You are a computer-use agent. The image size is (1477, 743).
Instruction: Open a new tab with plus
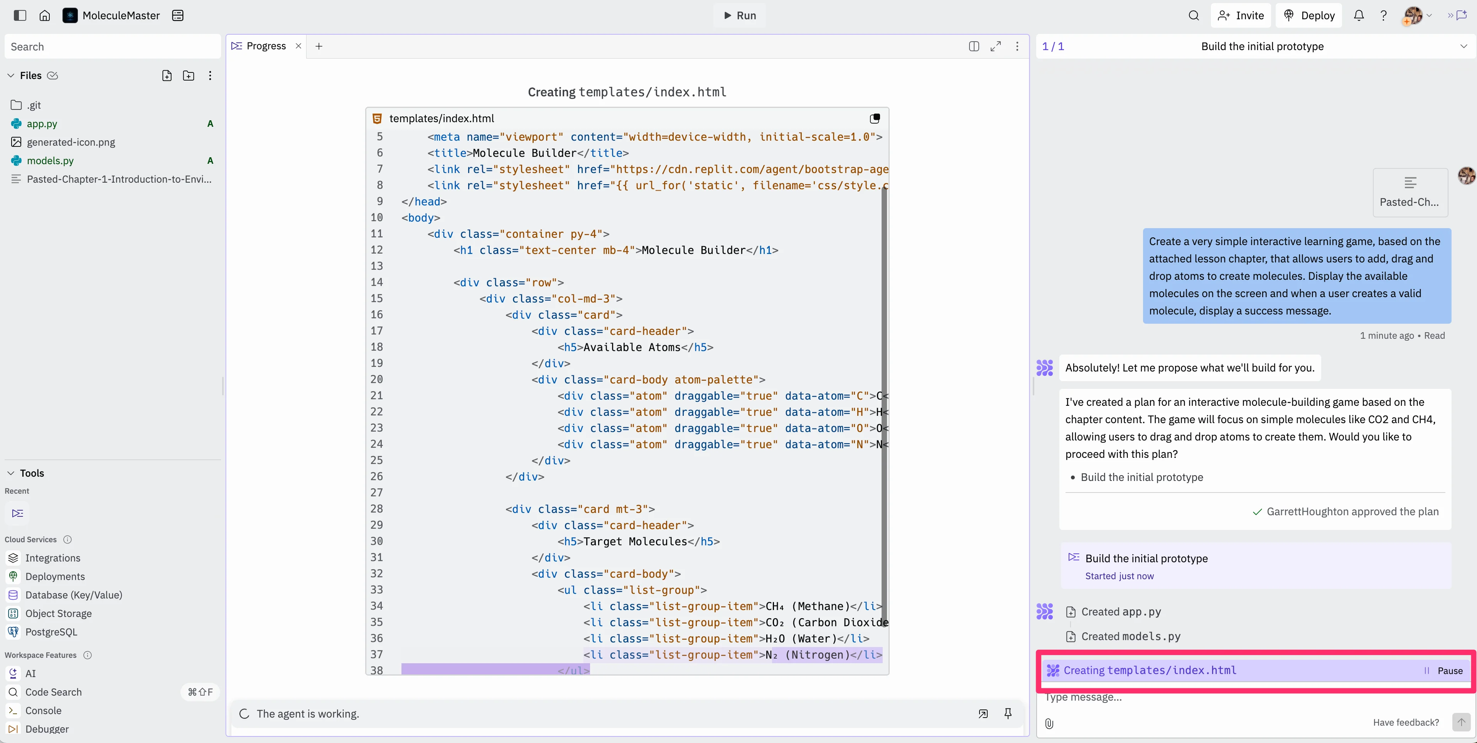tap(319, 46)
